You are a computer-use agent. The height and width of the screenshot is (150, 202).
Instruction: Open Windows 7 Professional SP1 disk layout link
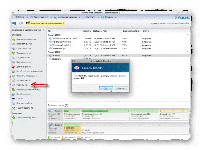[x=178, y=24]
